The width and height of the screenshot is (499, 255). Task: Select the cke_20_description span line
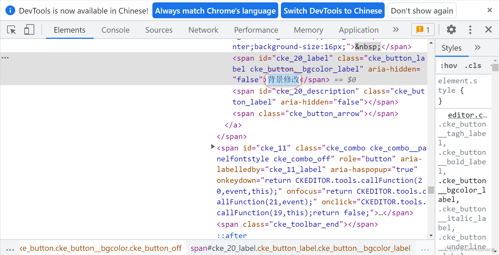point(329,97)
